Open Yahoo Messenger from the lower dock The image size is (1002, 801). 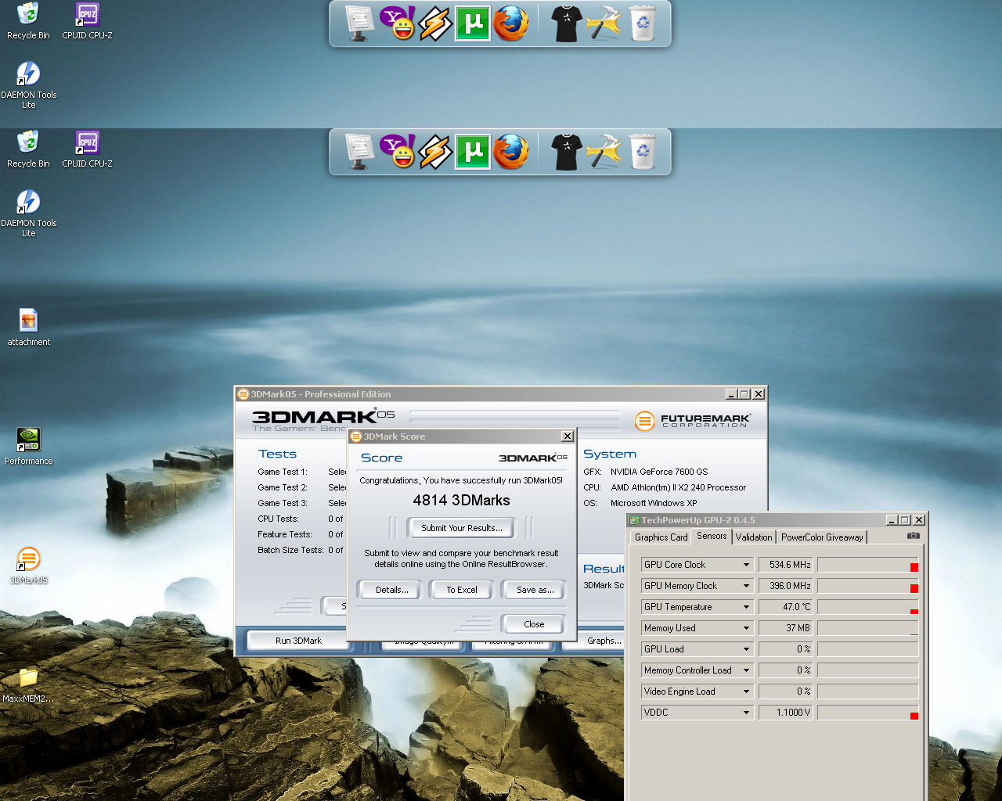coord(398,152)
